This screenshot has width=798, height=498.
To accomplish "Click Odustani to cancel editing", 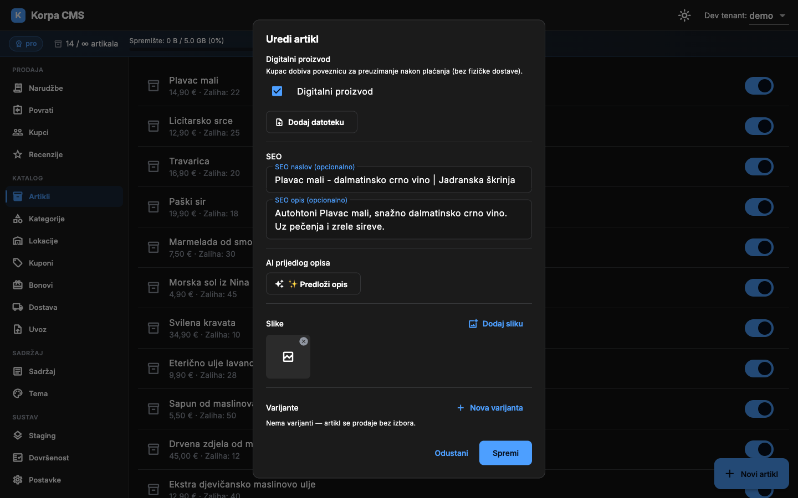I will (x=451, y=453).
